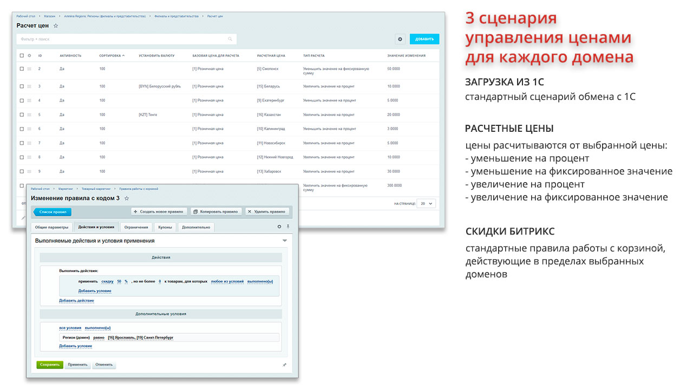Click 'Добавить действие' link

(76, 300)
